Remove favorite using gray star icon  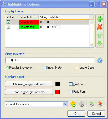(81, 104)
